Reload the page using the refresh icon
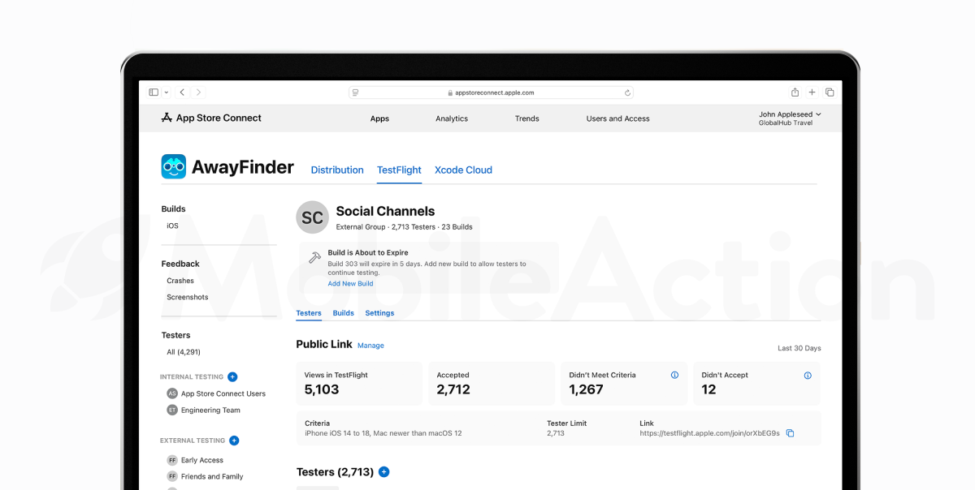 click(627, 92)
